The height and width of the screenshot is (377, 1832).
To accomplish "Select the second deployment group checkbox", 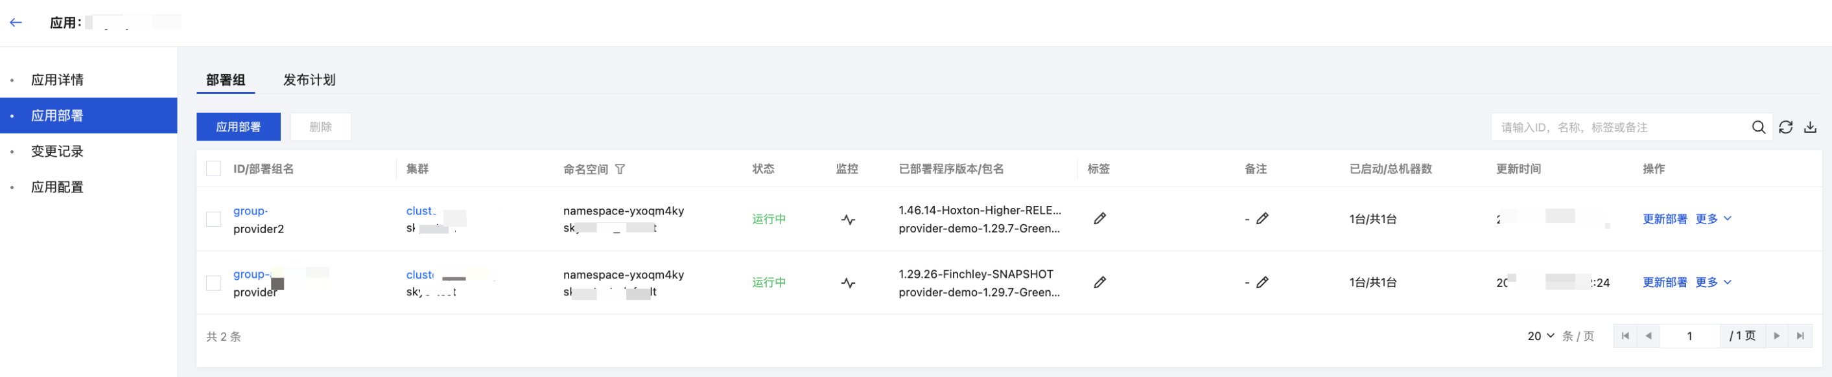I will pyautogui.click(x=213, y=283).
